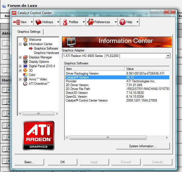The image size is (182, 172).
Task: Click the Item column header
Action: click(94, 69)
